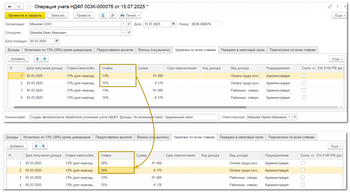Viewport: 350px width, 192px height.
Task: Click the paperclip attached files icon
Action: tap(112, 15)
